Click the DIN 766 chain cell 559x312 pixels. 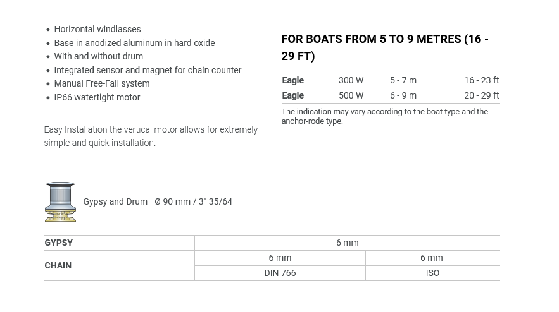point(280,273)
